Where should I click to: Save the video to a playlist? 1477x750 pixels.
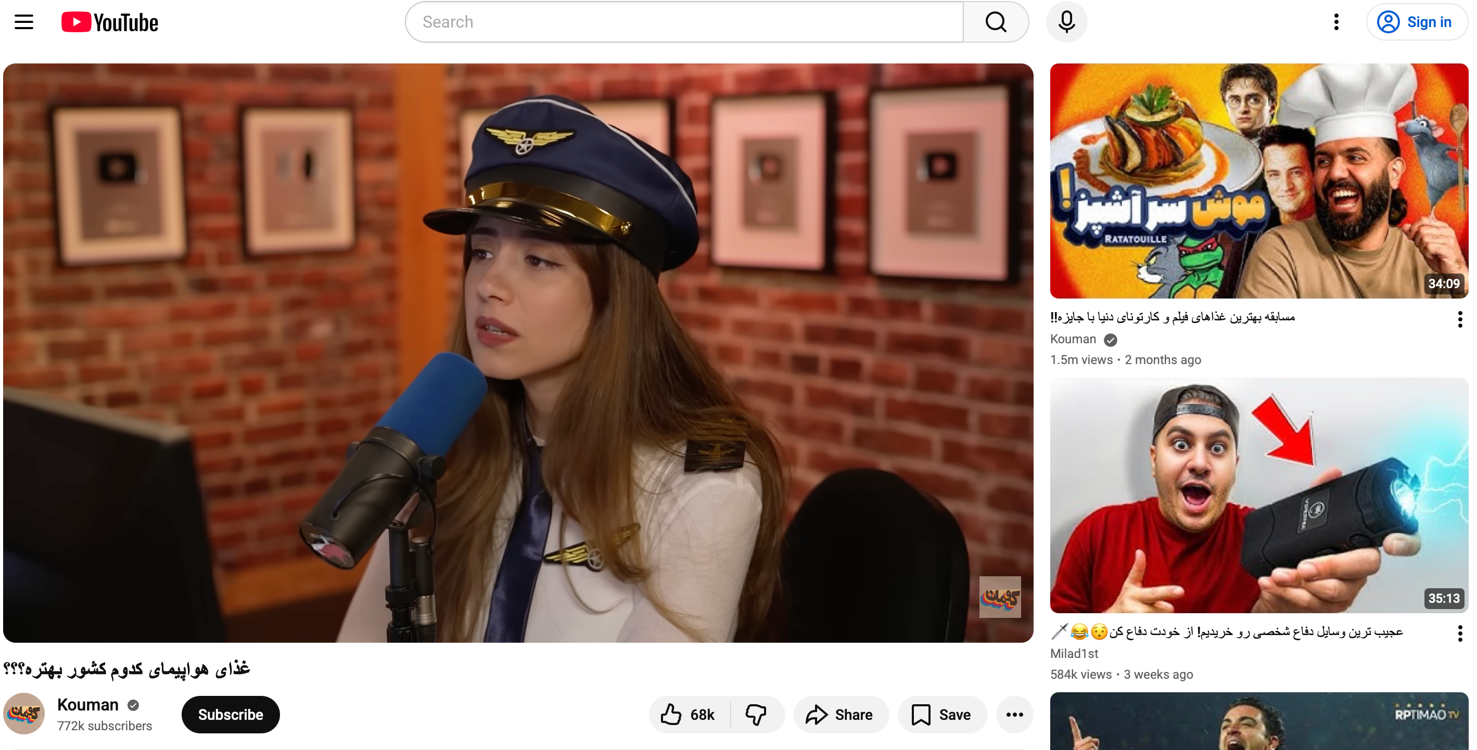coord(942,715)
